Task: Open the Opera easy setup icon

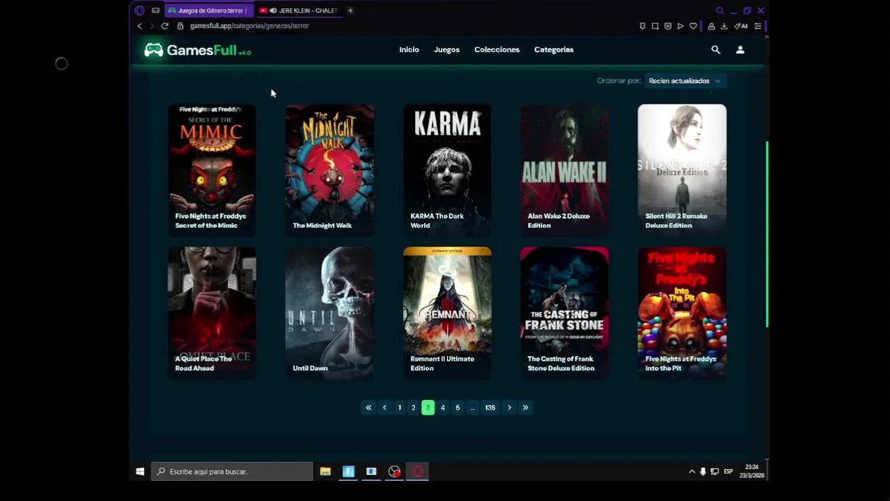Action: pos(758,26)
